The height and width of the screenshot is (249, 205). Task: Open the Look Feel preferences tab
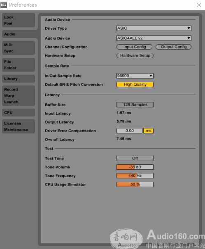click(x=19, y=20)
